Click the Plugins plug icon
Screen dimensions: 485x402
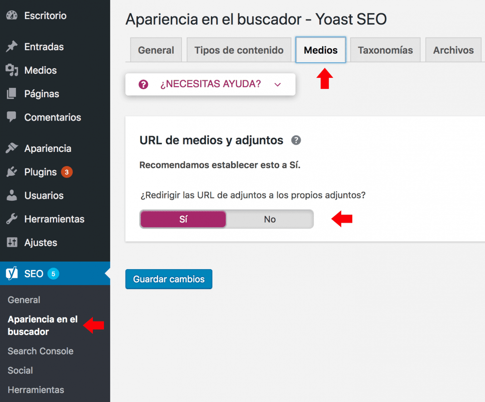[x=12, y=172]
